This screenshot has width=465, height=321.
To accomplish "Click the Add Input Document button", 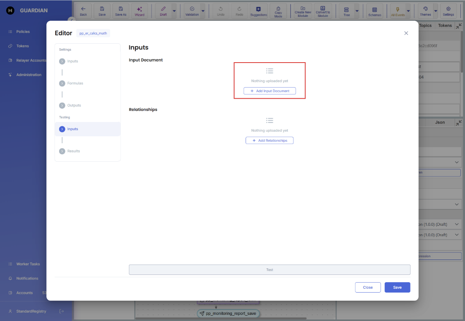I will [270, 91].
